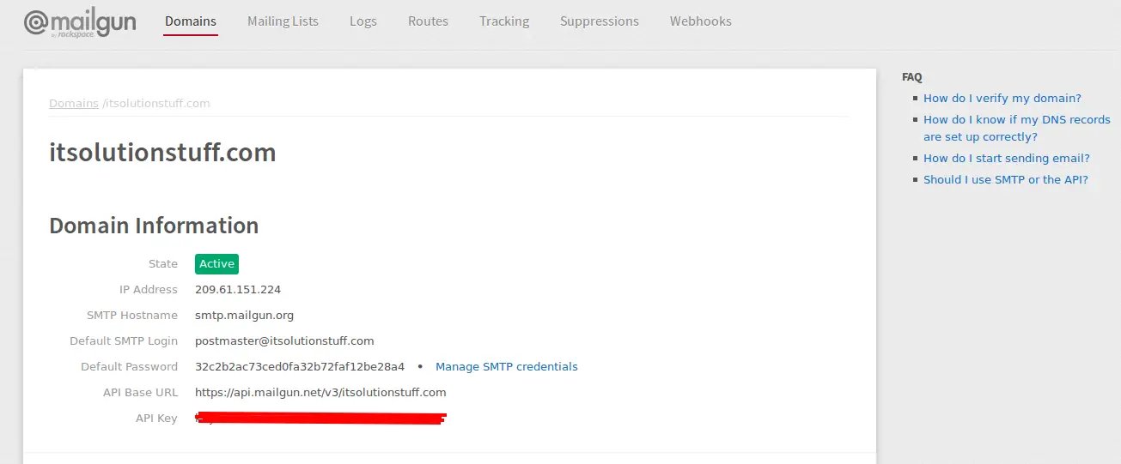Switch to the Mailing Lists tab

(x=283, y=21)
